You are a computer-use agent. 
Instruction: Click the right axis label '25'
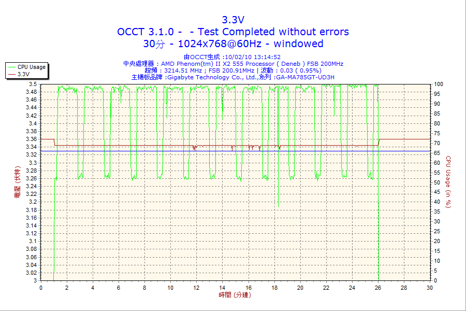[437, 232]
